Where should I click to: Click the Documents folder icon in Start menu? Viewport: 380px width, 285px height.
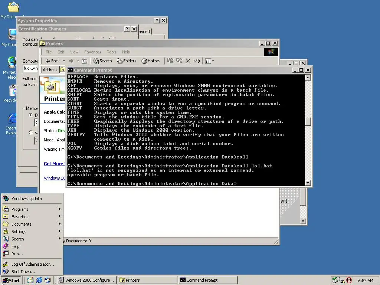pyautogui.click(x=6, y=224)
